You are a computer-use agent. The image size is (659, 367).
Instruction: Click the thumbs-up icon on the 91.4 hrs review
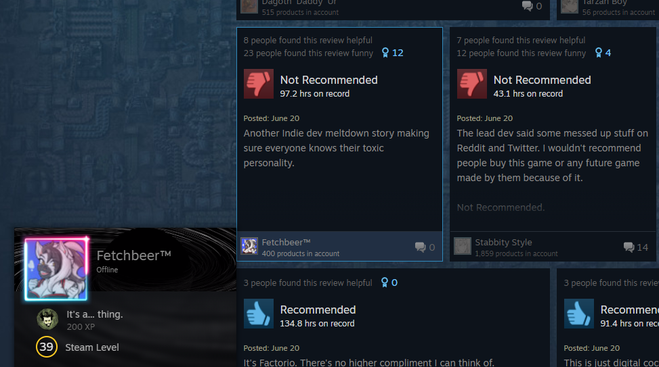tap(578, 314)
